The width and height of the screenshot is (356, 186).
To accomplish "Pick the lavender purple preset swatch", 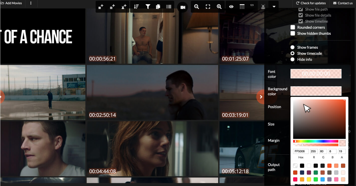I will [x=329, y=179].
